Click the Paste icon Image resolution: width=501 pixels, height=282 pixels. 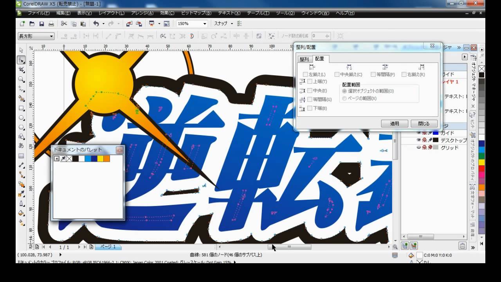pyautogui.click(x=83, y=23)
